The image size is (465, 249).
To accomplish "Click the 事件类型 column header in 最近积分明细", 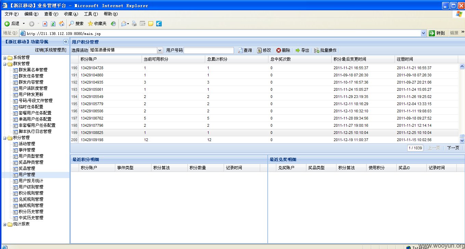I will click(133, 168).
